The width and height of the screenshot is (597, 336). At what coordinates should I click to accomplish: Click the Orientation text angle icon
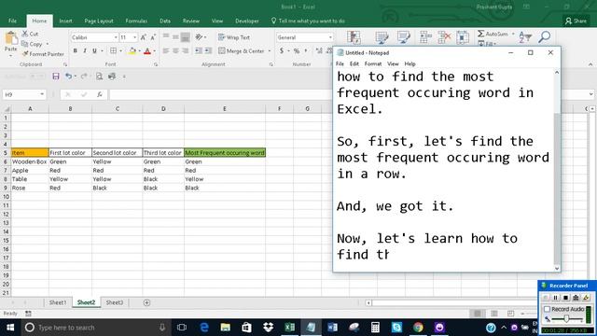pos(199,37)
